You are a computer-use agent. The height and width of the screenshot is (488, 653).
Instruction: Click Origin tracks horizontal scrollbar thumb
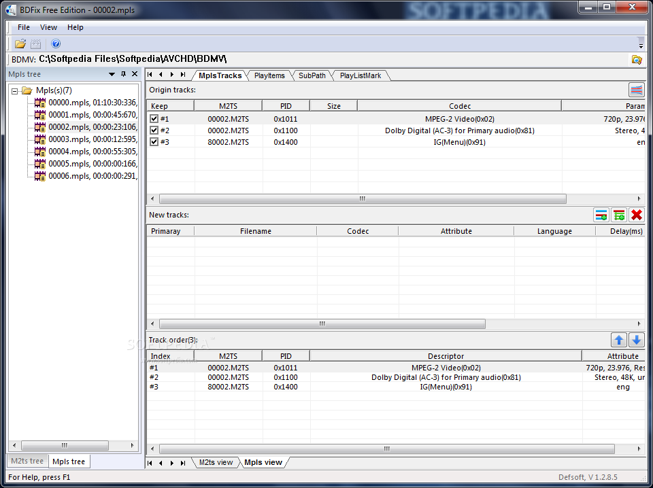363,199
